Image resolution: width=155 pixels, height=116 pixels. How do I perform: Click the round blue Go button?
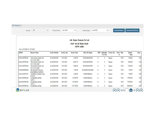131,90
